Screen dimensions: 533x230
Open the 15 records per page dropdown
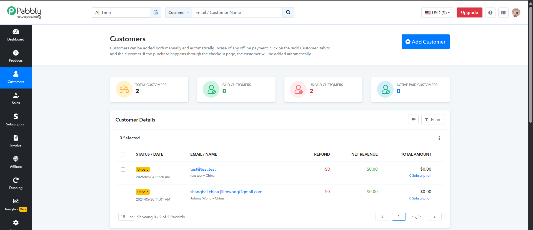(x=126, y=217)
